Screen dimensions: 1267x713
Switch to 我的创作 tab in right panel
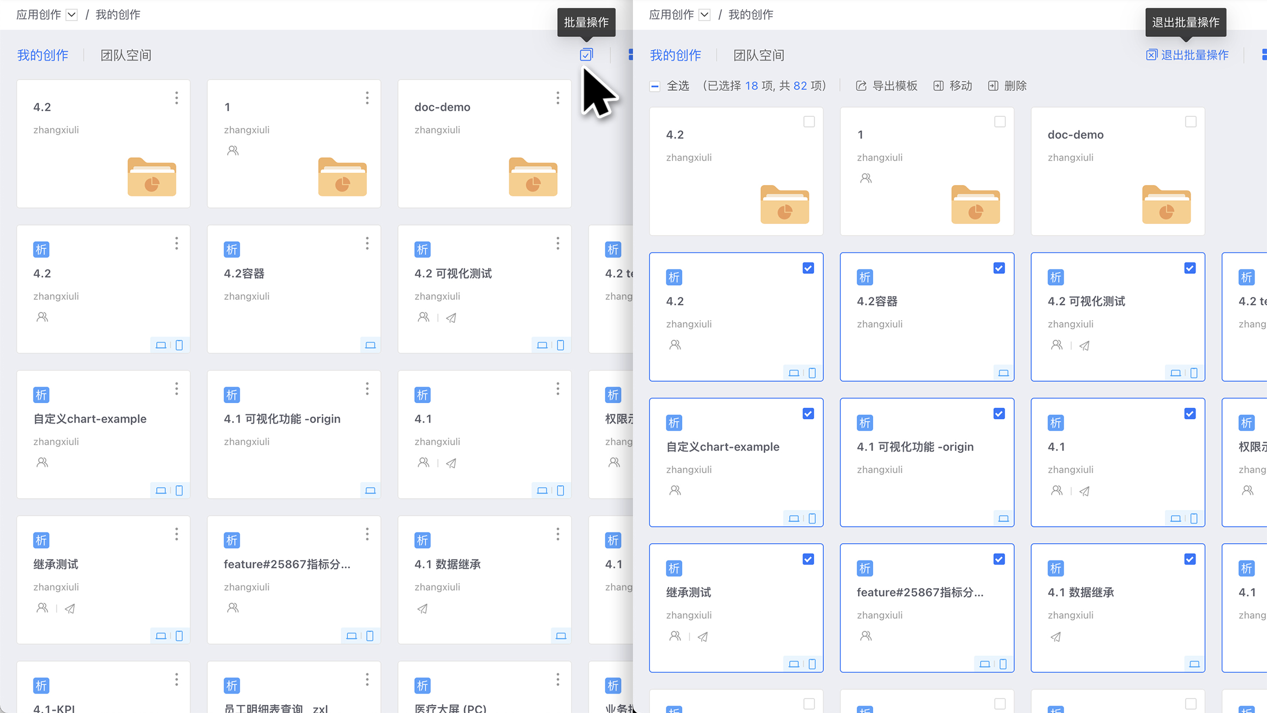(x=675, y=55)
